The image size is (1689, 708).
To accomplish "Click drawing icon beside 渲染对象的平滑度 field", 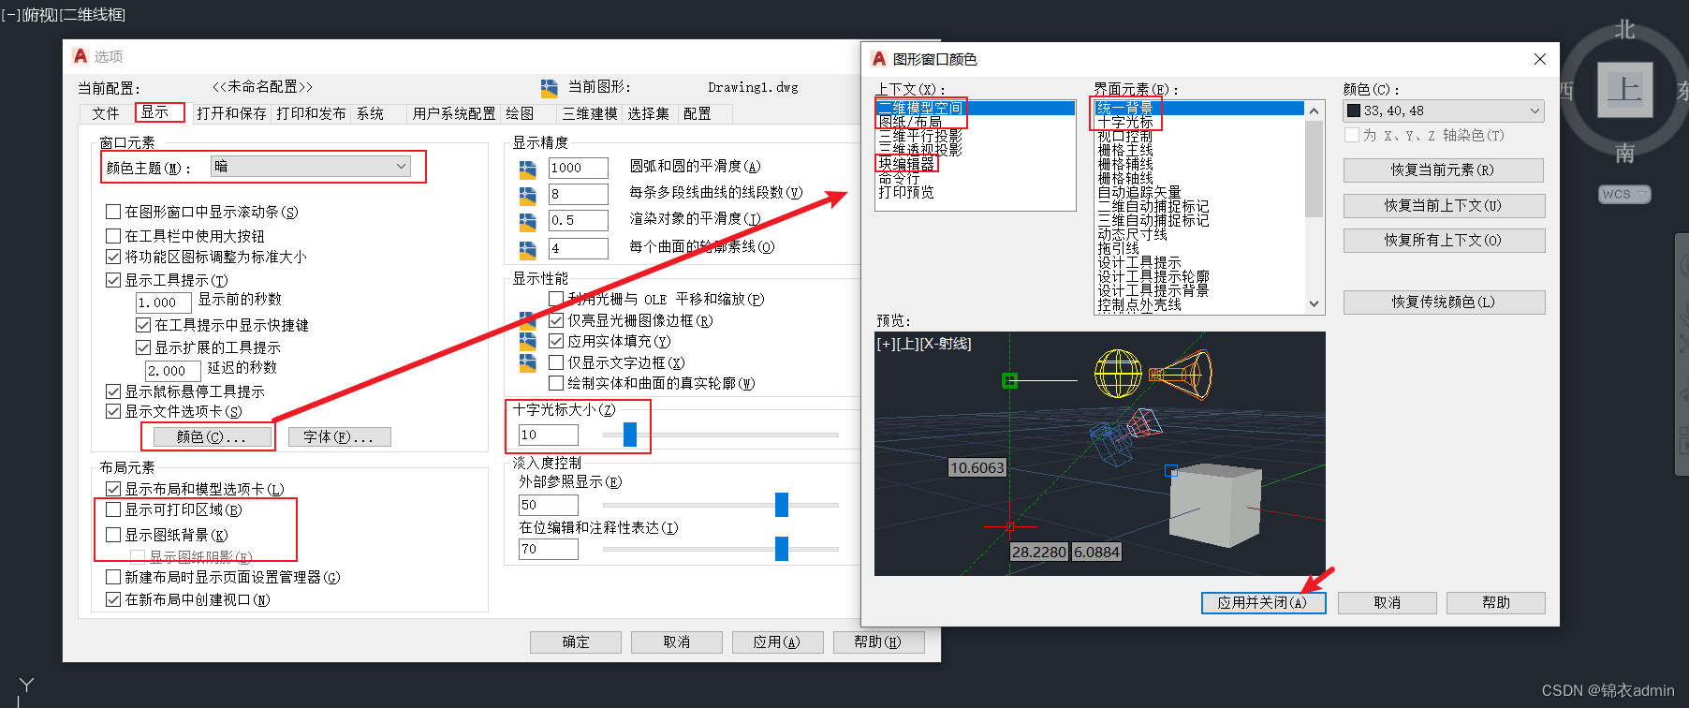I will pos(528,222).
